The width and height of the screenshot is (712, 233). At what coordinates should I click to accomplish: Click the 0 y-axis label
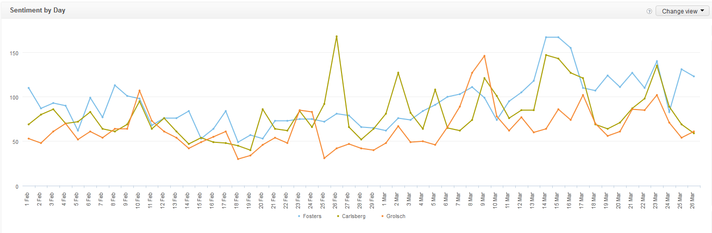17,187
